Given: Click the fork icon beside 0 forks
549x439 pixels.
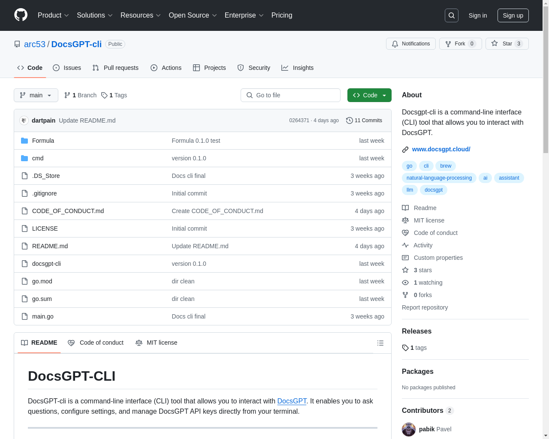Looking at the screenshot, I should click(405, 295).
